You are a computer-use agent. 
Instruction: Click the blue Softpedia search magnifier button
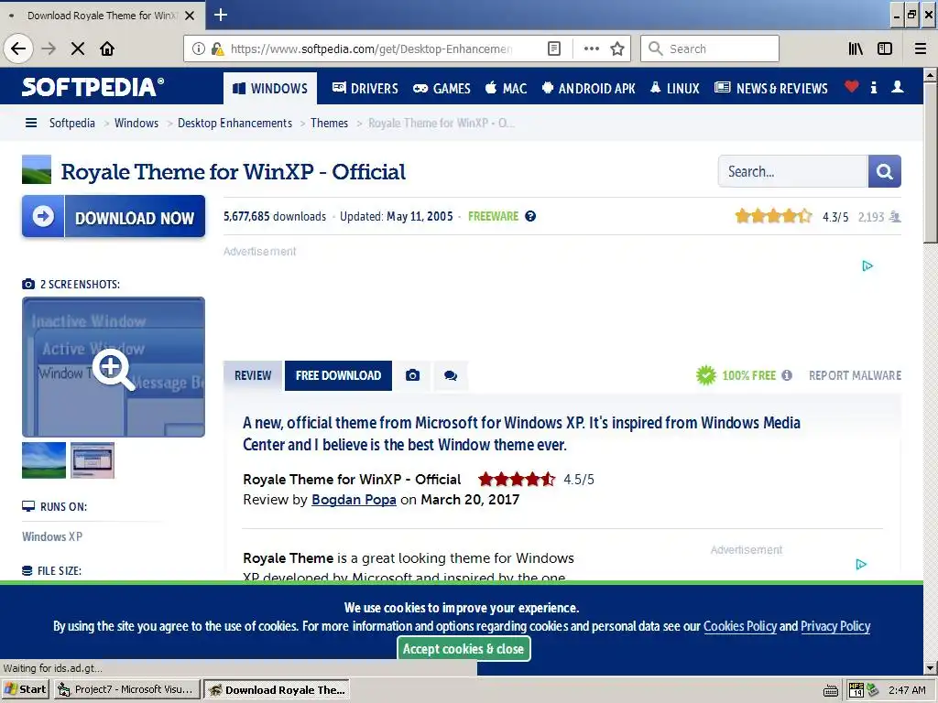coord(884,171)
